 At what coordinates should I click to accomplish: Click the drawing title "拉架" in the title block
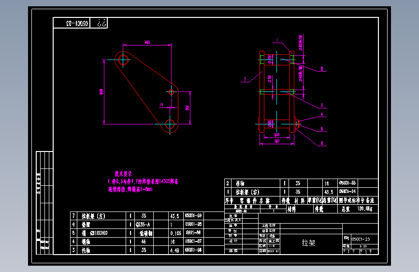tap(309, 243)
